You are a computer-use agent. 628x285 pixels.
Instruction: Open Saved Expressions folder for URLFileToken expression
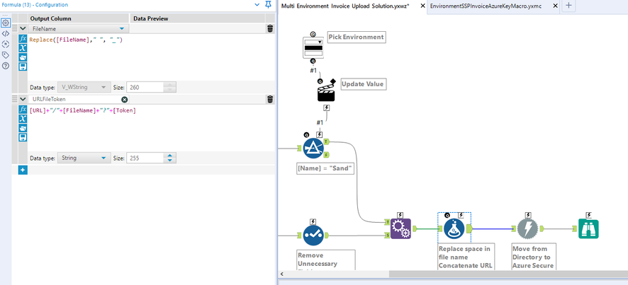[x=23, y=128]
